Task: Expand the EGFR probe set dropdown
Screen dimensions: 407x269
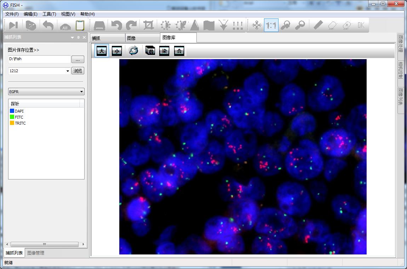Action: (x=81, y=92)
